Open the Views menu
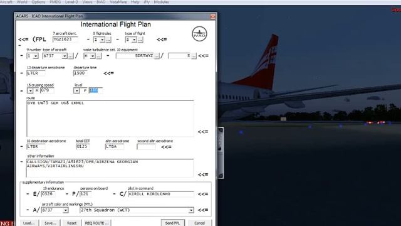The width and height of the screenshot is (401, 226). click(87, 2)
